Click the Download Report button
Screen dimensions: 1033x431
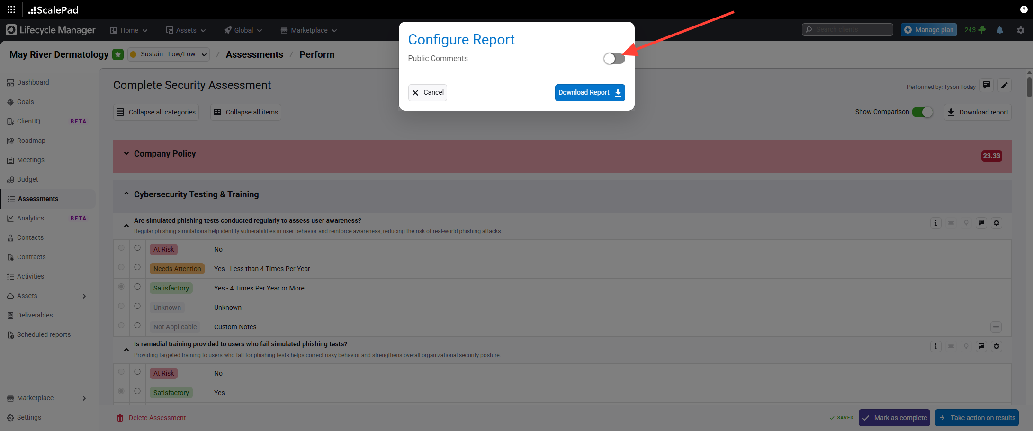point(589,93)
